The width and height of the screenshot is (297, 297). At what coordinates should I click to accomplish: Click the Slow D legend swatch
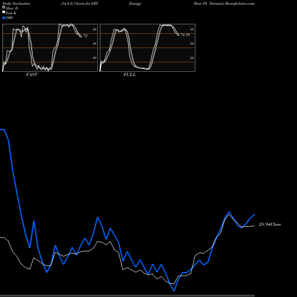coord(4,8)
